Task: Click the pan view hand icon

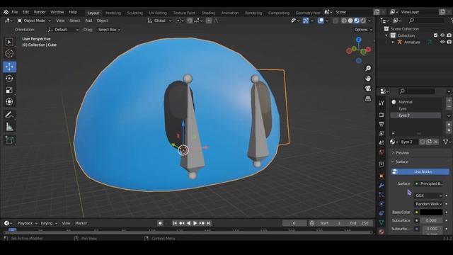Action: (x=368, y=79)
